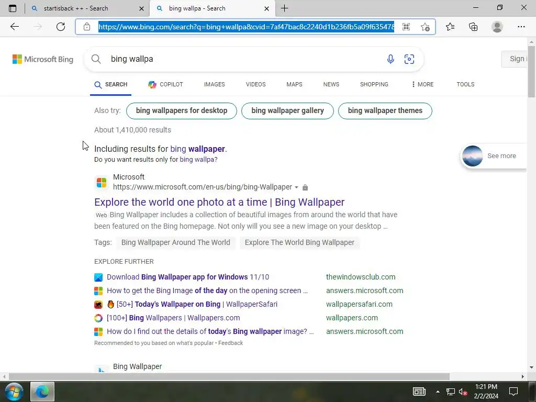Start voice search with microphone icon
The image size is (536, 402).
click(x=390, y=59)
